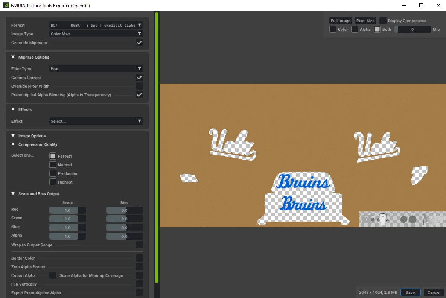Enable the Flip Vertically checkbox

[139, 284]
